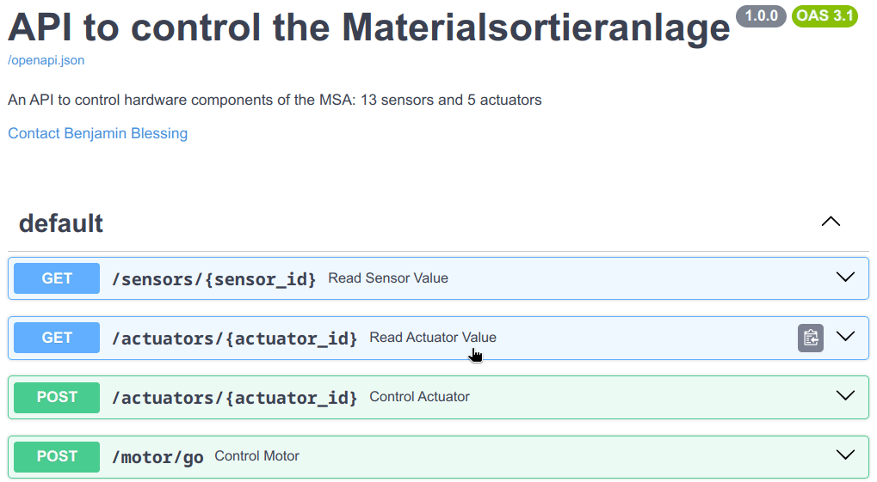Click the default tag heading
The width and height of the screenshot is (877, 482).
(x=61, y=223)
